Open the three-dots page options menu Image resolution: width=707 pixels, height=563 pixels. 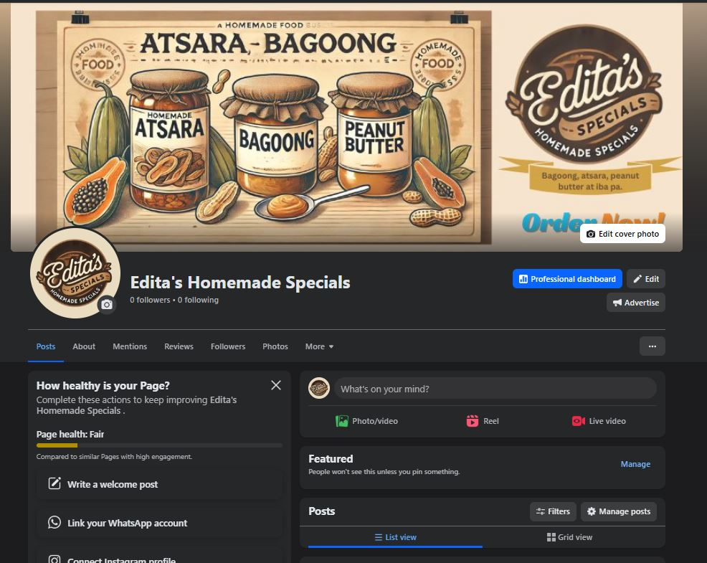[652, 346]
